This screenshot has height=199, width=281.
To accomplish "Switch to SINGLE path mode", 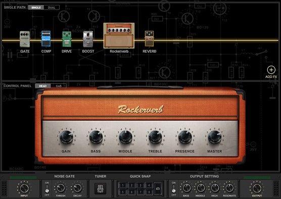I will (x=36, y=8).
